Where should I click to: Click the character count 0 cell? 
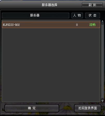(x=77, y=25)
